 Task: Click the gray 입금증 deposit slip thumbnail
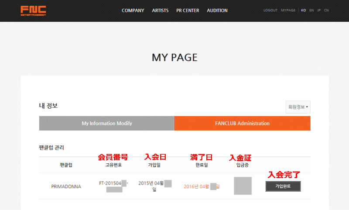[x=243, y=186]
